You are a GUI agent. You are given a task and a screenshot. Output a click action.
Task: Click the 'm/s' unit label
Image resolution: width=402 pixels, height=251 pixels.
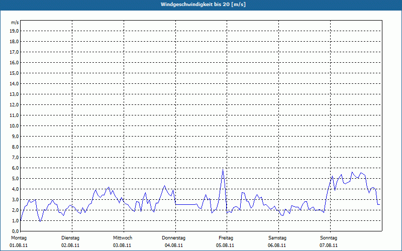coord(15,23)
